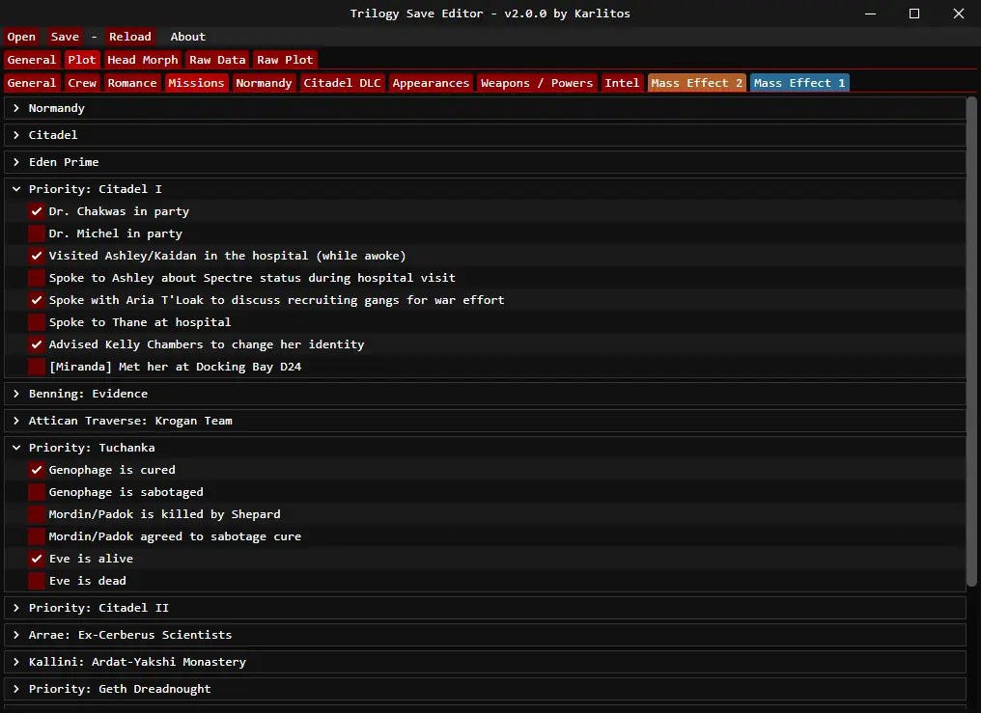This screenshot has height=713, width=981.
Task: Click the vertical scrollbar thumb
Action: point(971,342)
